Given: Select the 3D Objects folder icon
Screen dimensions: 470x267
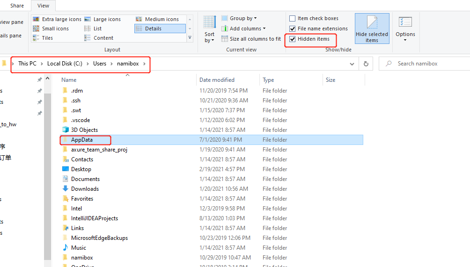Looking at the screenshot, I should [x=66, y=130].
